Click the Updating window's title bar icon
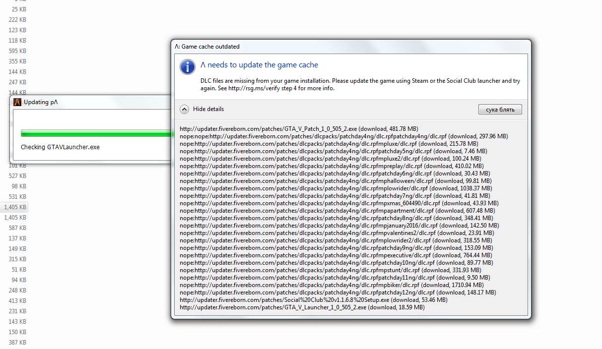The width and height of the screenshot is (602, 349). (x=17, y=102)
